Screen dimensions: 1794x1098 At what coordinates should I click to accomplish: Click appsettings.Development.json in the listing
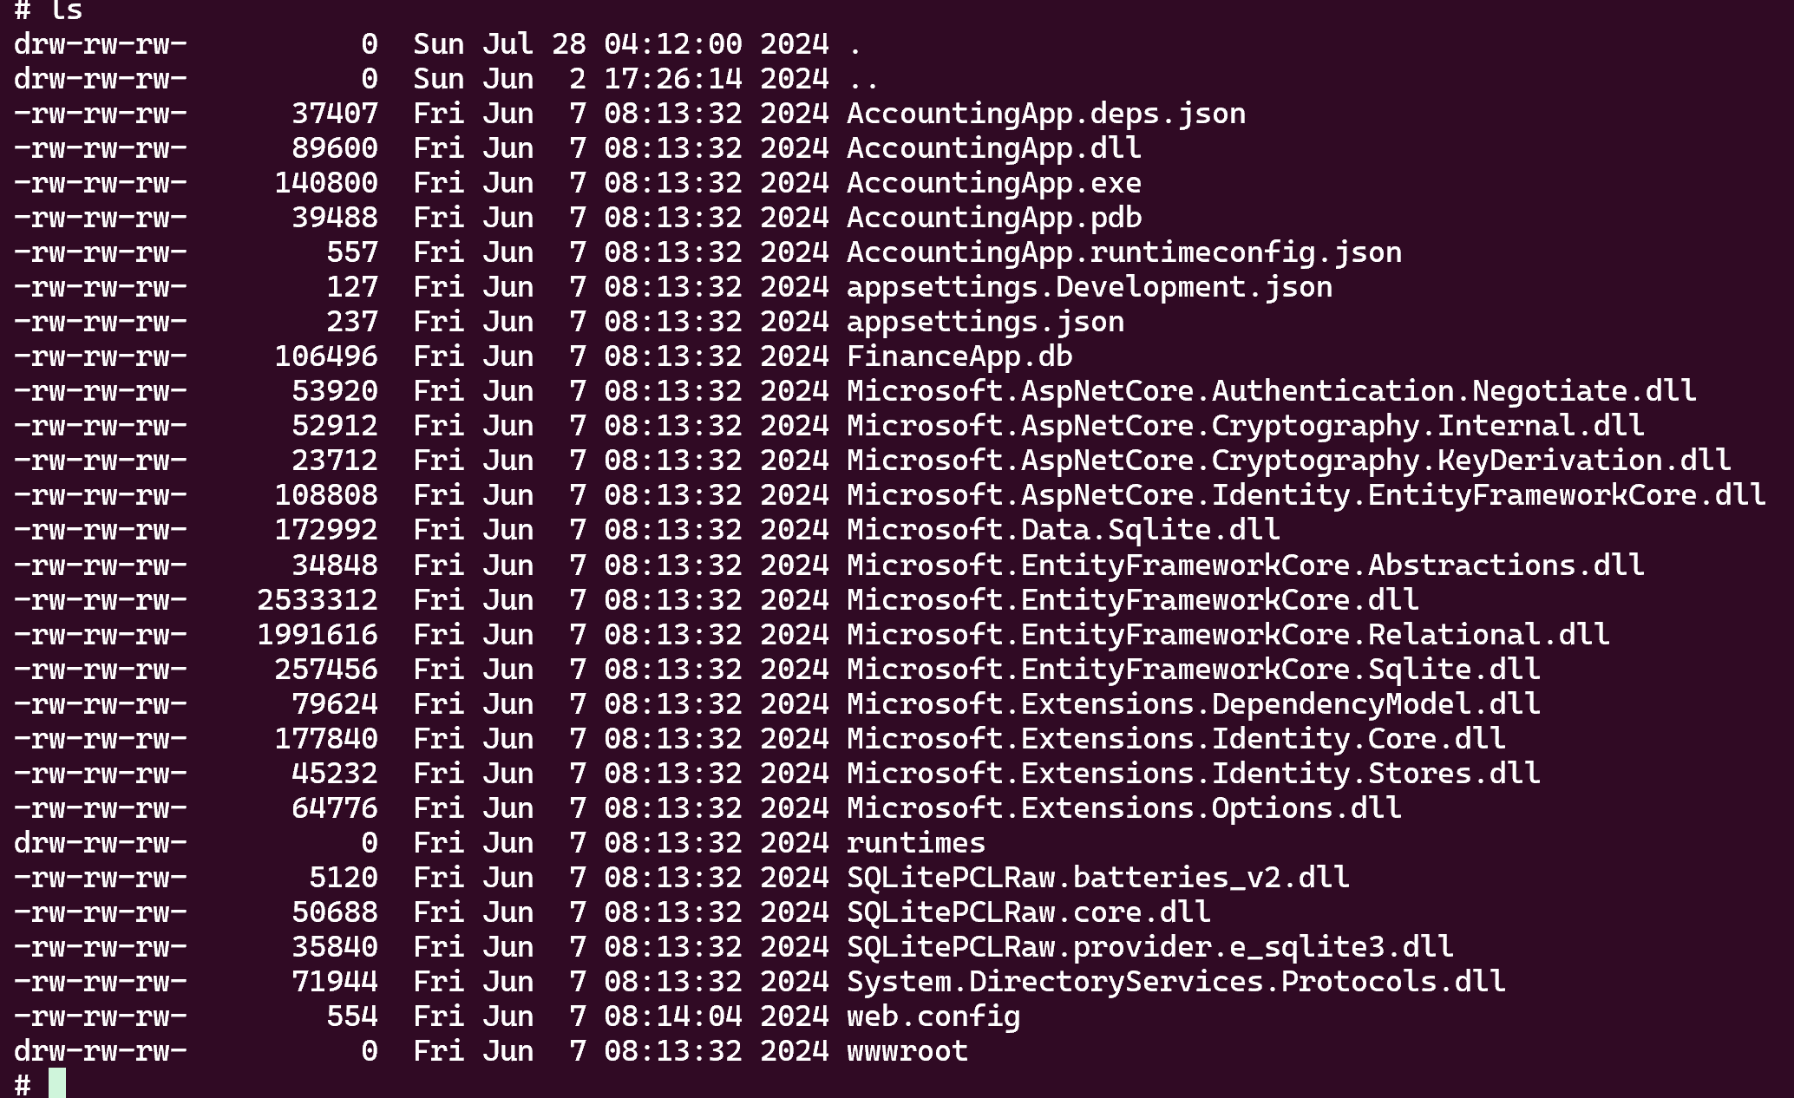click(x=1090, y=287)
